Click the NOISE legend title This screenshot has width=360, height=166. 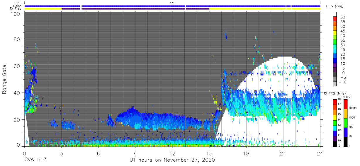coord(347,97)
